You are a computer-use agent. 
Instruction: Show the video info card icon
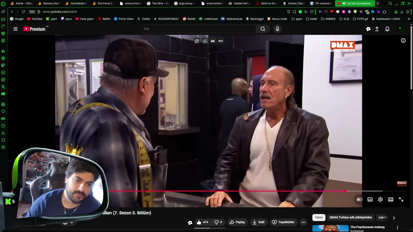(403, 41)
